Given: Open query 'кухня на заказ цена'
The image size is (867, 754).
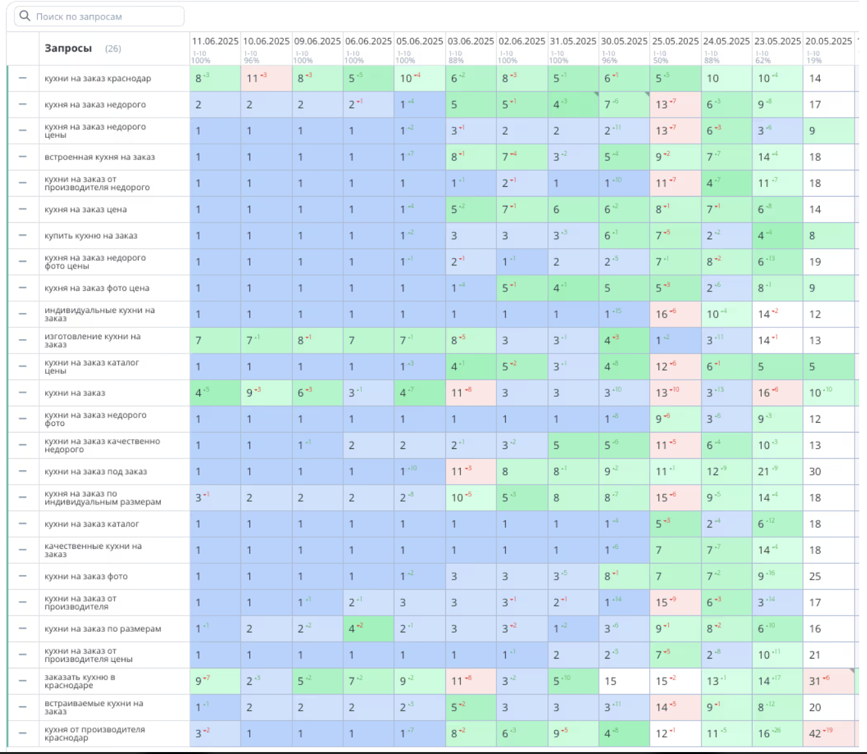Looking at the screenshot, I should (x=86, y=210).
